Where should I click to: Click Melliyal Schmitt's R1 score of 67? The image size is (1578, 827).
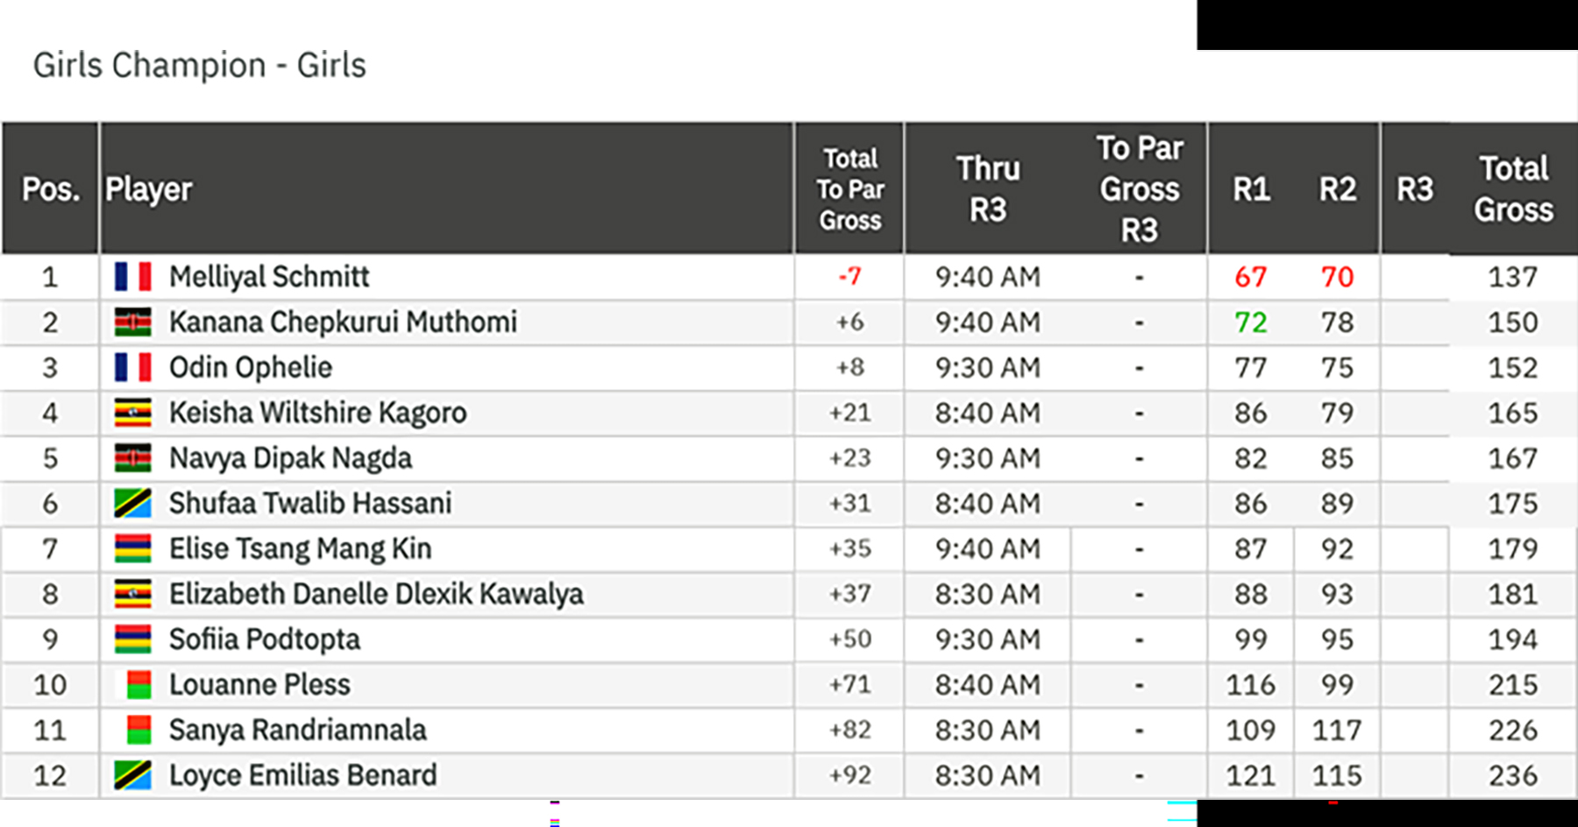pyautogui.click(x=1250, y=277)
